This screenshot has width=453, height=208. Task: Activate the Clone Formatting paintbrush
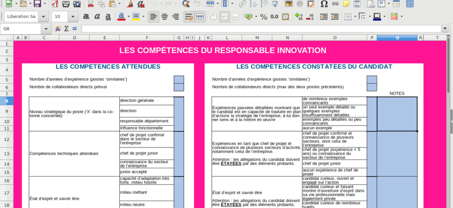coord(130,4)
